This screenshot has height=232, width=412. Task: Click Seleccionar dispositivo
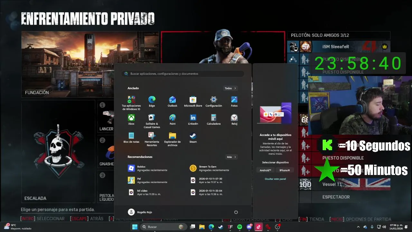click(x=275, y=162)
